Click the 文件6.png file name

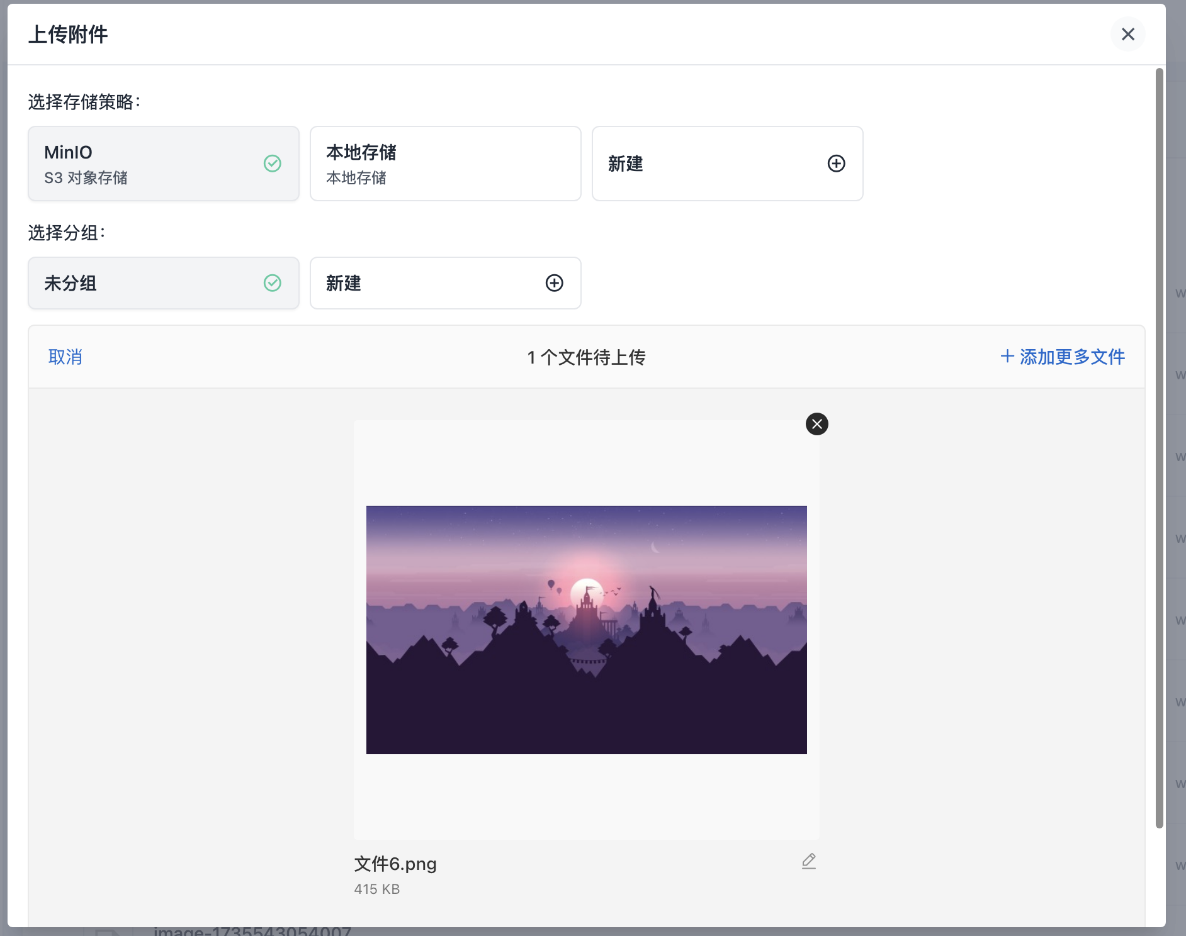pos(395,864)
